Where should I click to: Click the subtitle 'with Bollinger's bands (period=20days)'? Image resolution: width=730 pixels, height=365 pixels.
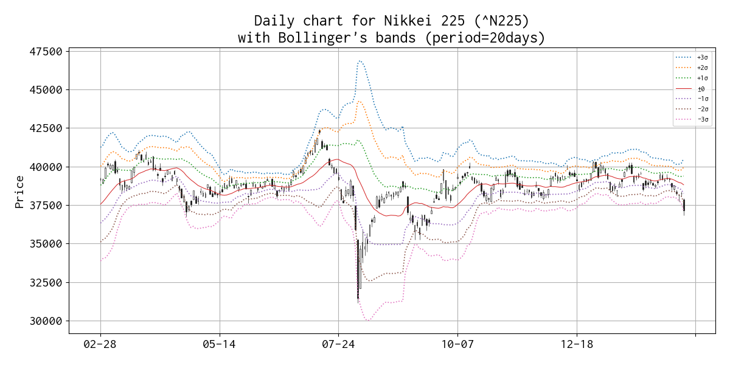pos(391,38)
